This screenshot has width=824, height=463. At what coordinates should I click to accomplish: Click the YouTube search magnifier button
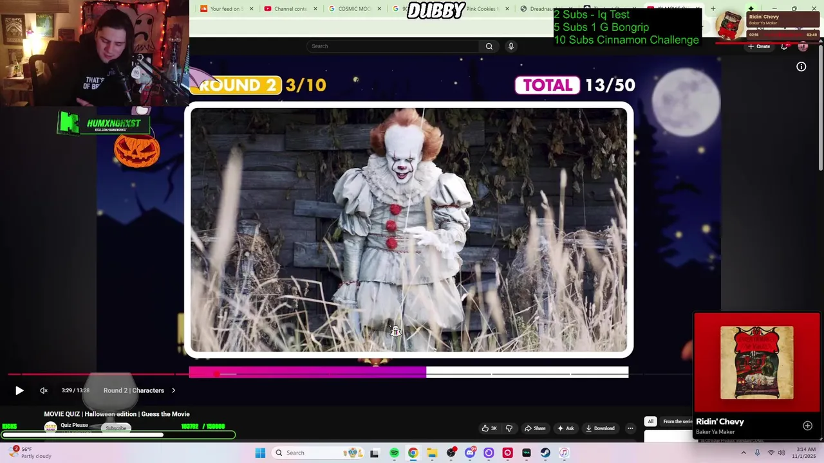pyautogui.click(x=489, y=46)
